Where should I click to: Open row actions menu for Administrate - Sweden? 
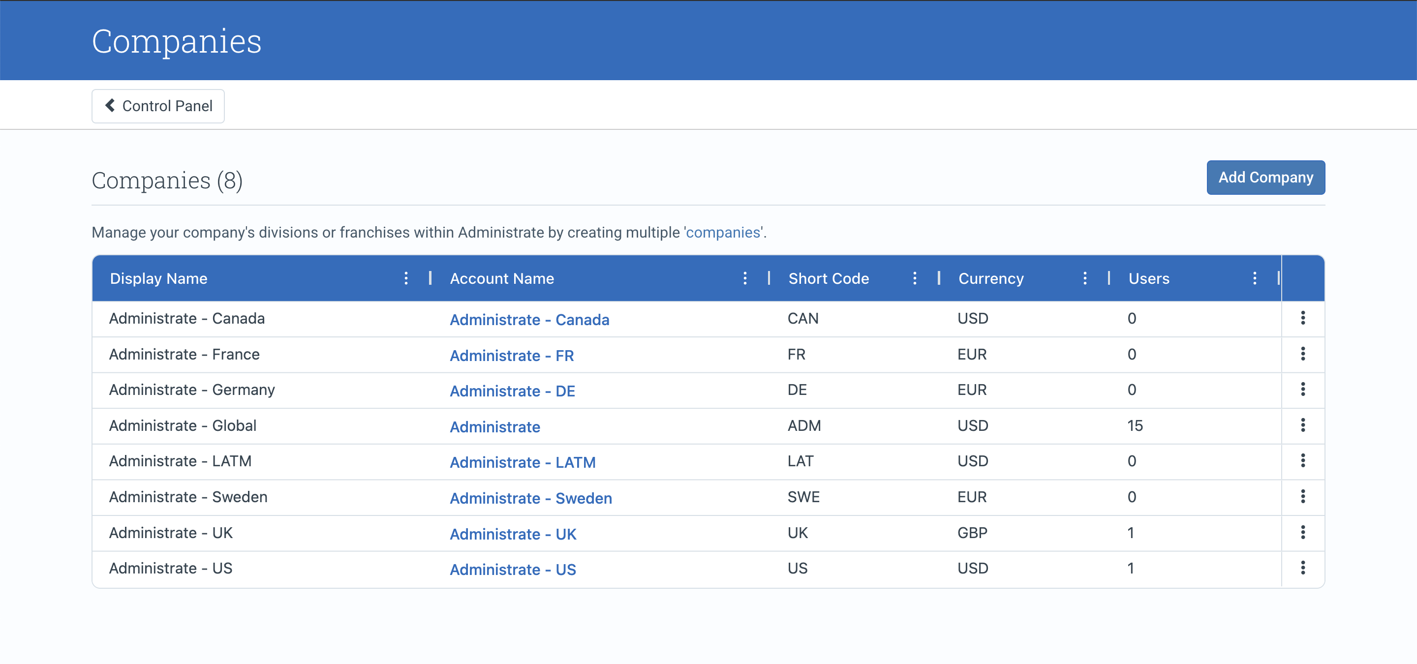pos(1302,496)
